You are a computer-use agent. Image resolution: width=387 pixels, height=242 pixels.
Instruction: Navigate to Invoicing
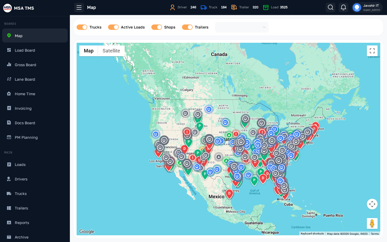(x=35, y=108)
